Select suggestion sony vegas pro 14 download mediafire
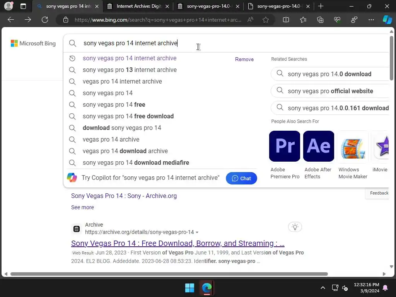Viewport: 396px width, 297px height. point(136,163)
